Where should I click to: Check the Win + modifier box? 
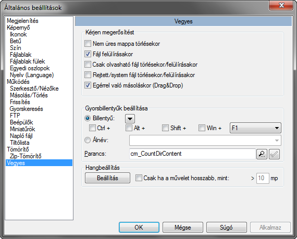(202, 128)
